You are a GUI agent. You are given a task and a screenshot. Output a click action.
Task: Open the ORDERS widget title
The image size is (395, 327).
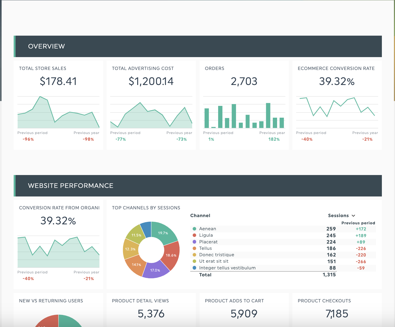pyautogui.click(x=215, y=68)
